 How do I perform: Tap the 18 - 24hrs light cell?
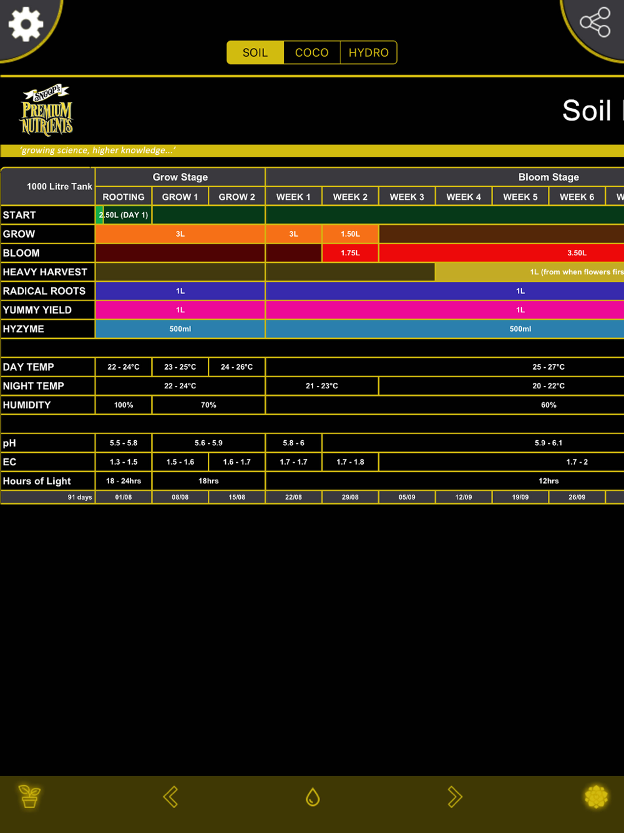(x=124, y=481)
